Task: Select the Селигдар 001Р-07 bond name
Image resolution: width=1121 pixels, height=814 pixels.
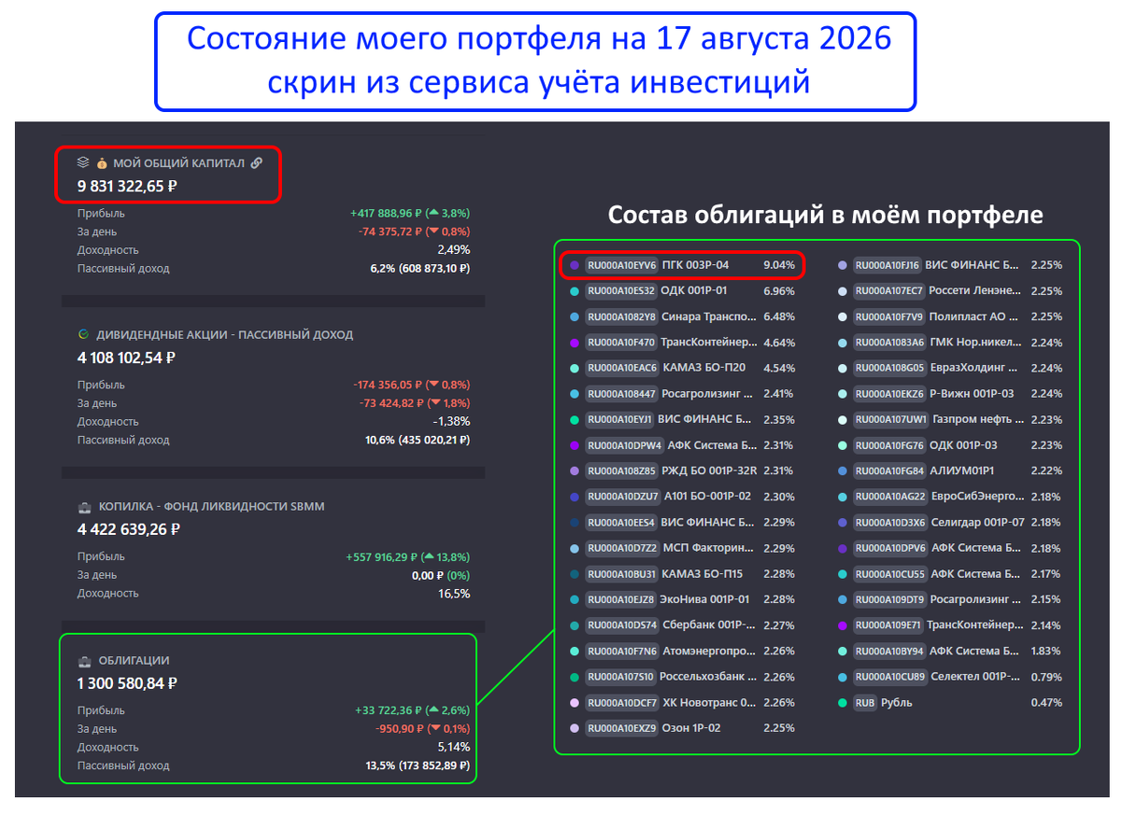Action: pyautogui.click(x=977, y=522)
